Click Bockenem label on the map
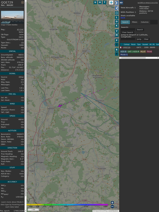 click(x=77, y=13)
